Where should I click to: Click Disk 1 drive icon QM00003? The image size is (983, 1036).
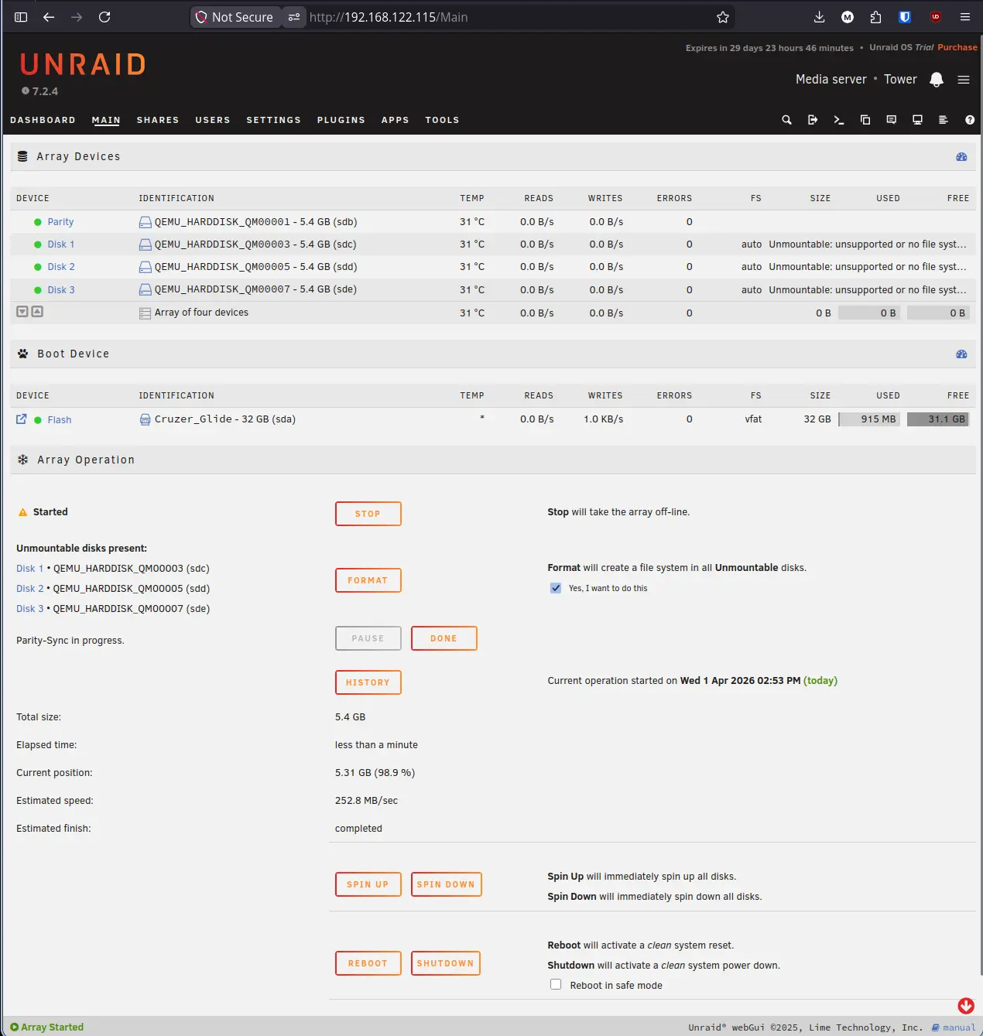145,244
